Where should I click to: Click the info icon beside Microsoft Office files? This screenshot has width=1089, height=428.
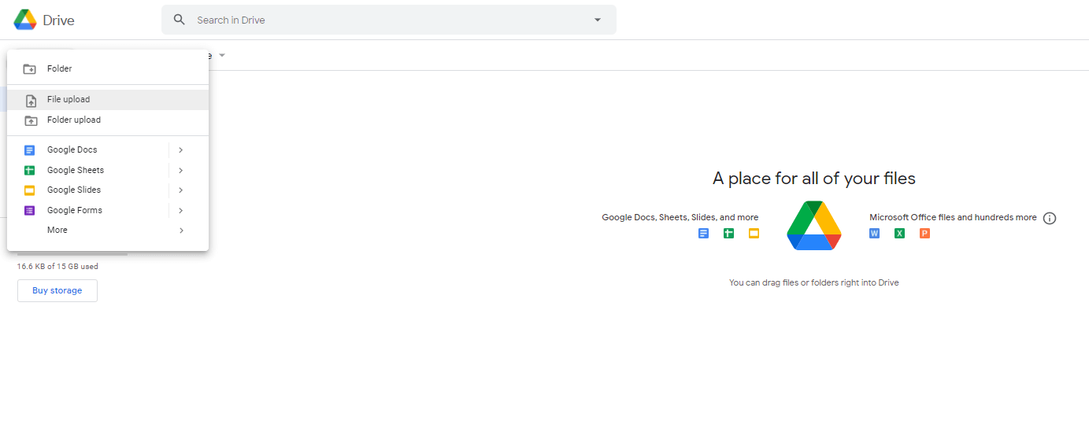pos(1050,218)
